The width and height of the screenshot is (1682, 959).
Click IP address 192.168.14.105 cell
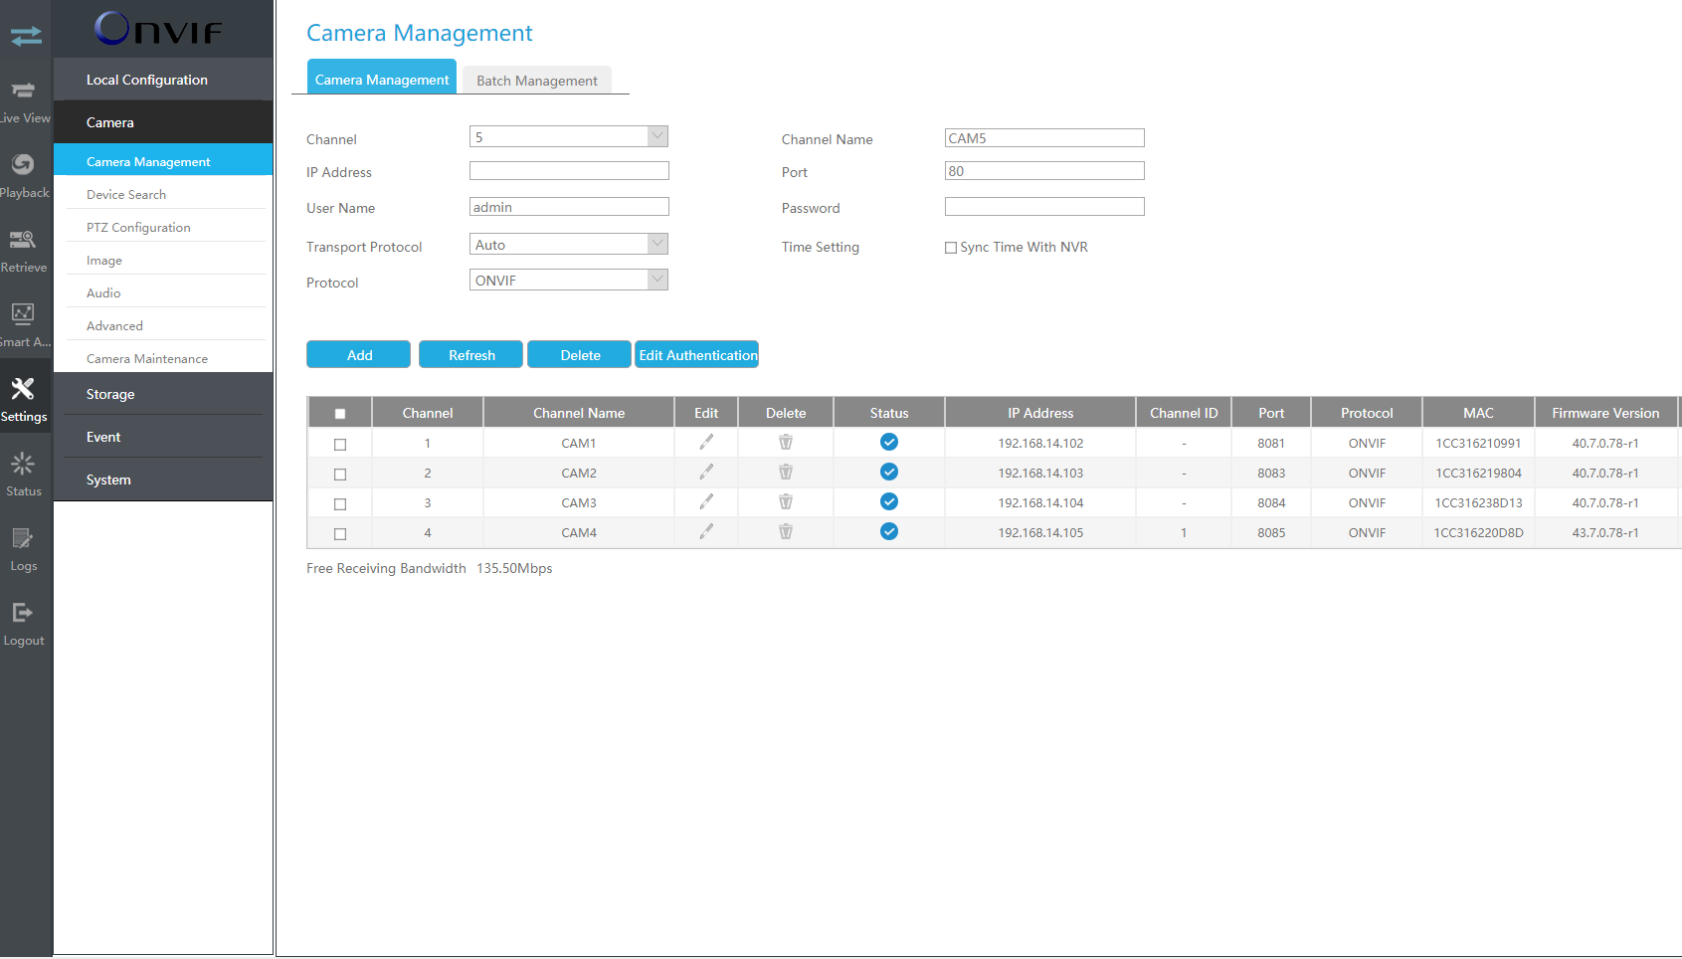tap(1040, 533)
